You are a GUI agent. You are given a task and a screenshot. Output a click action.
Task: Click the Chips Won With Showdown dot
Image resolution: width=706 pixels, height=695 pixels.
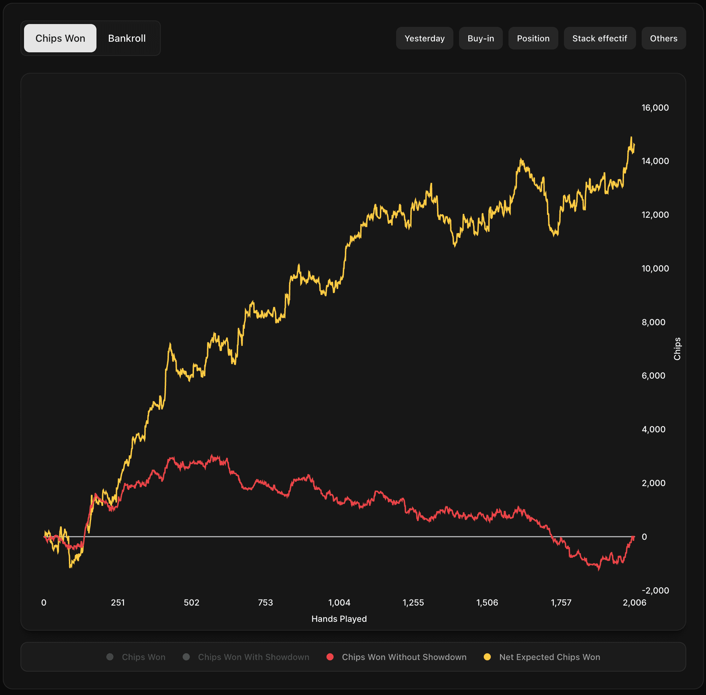[x=186, y=657]
